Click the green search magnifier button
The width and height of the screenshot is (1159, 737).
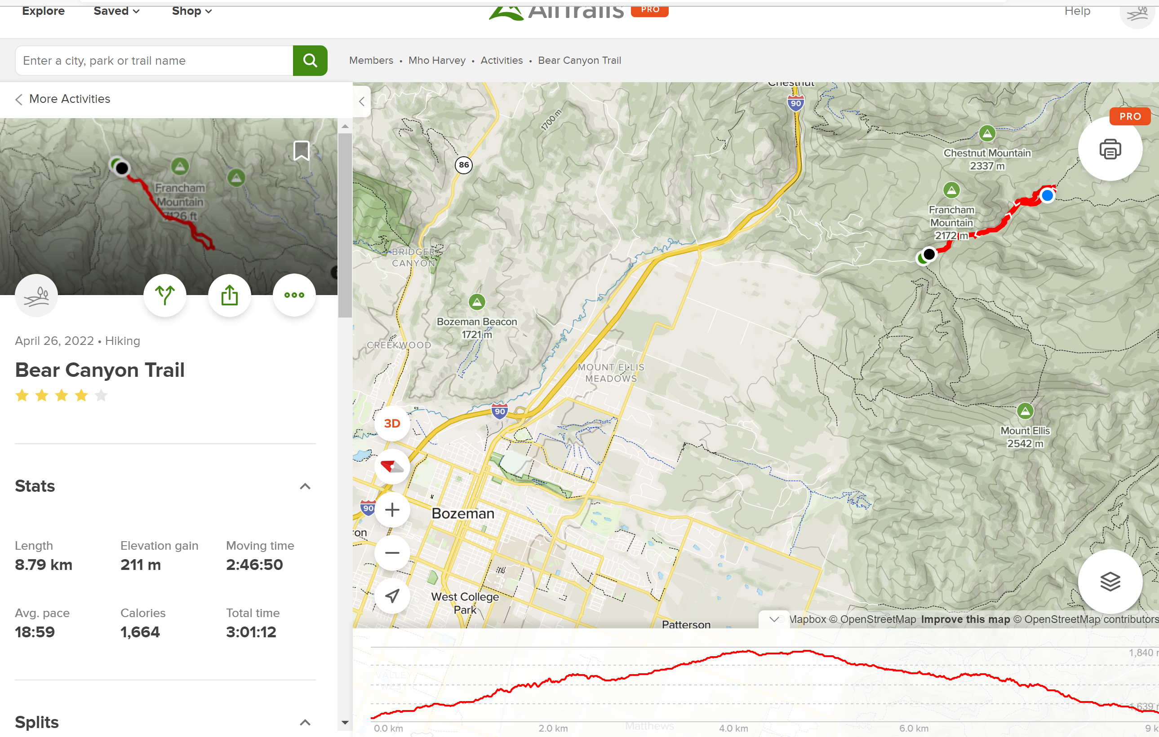point(310,61)
